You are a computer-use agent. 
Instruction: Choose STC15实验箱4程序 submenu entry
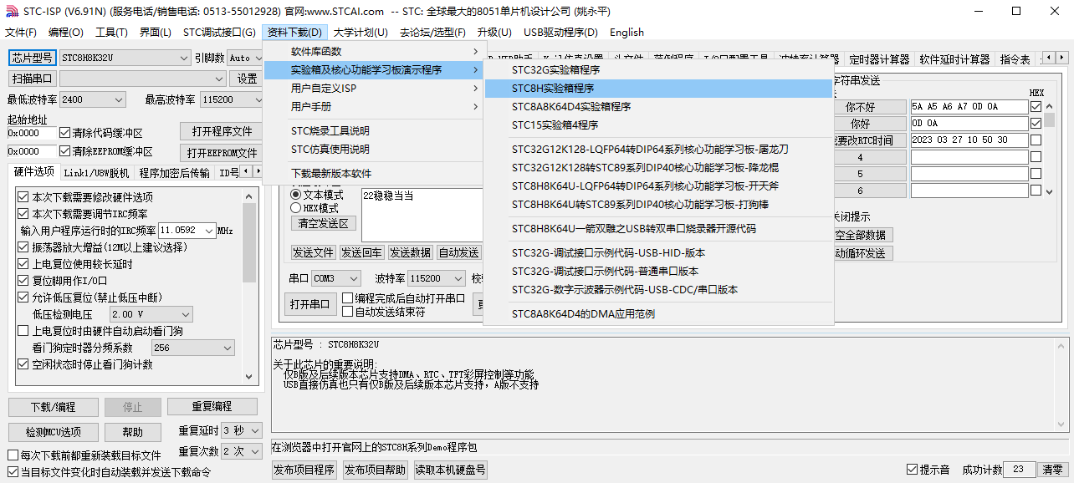(659, 125)
